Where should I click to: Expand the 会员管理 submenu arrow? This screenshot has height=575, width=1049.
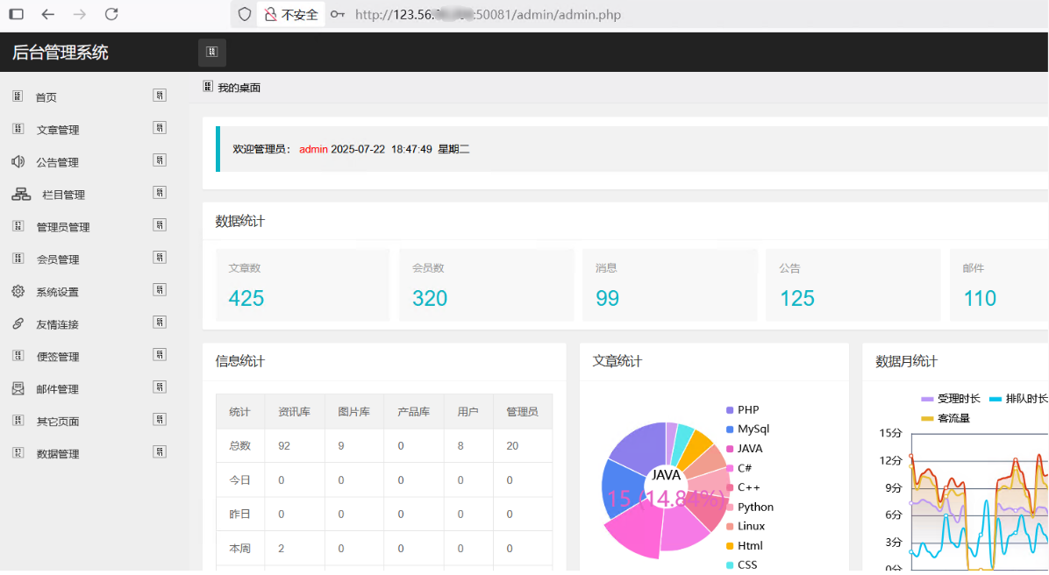tap(159, 258)
